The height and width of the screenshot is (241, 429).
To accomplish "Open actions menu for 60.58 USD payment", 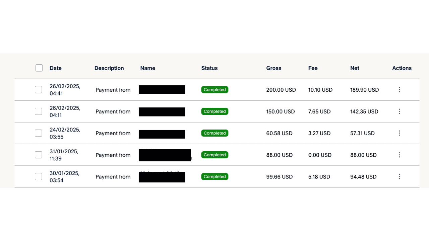I will [x=399, y=133].
